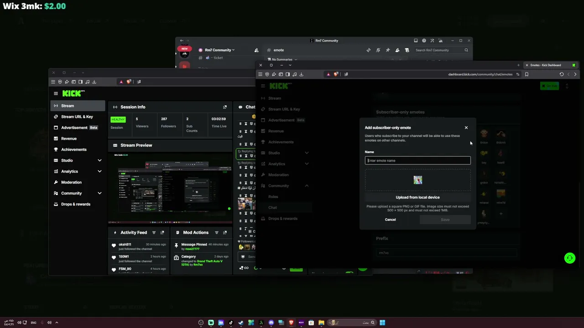
Task: Open Revenue in left Kick dashboard
Action: (x=78, y=138)
